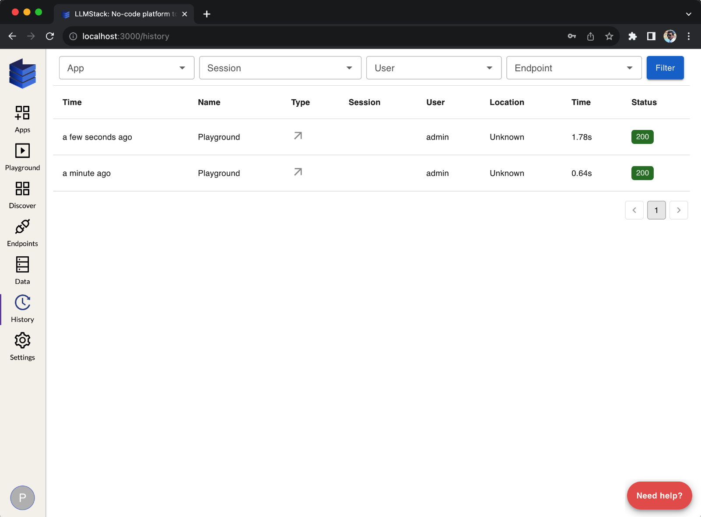Click the blue Filter button

665,68
